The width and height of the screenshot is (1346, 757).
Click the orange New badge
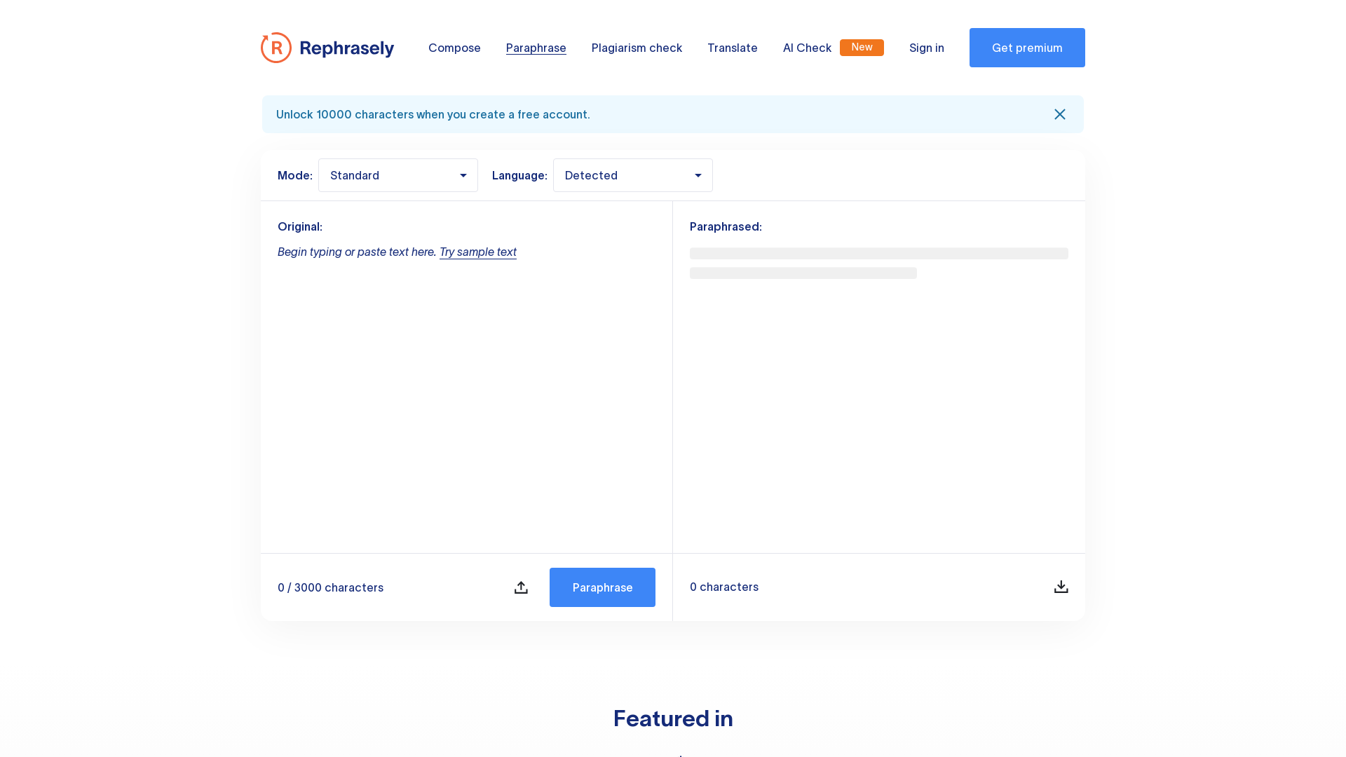coord(862,47)
